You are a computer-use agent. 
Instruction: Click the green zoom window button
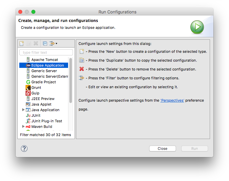(x=33, y=12)
